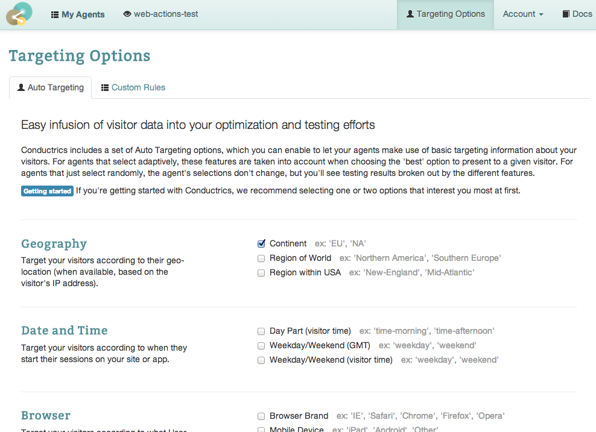
Task: Click the person icon on Auto Targeting tab
Action: (21, 87)
